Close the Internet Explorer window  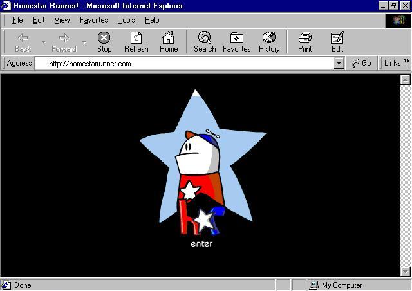click(406, 6)
